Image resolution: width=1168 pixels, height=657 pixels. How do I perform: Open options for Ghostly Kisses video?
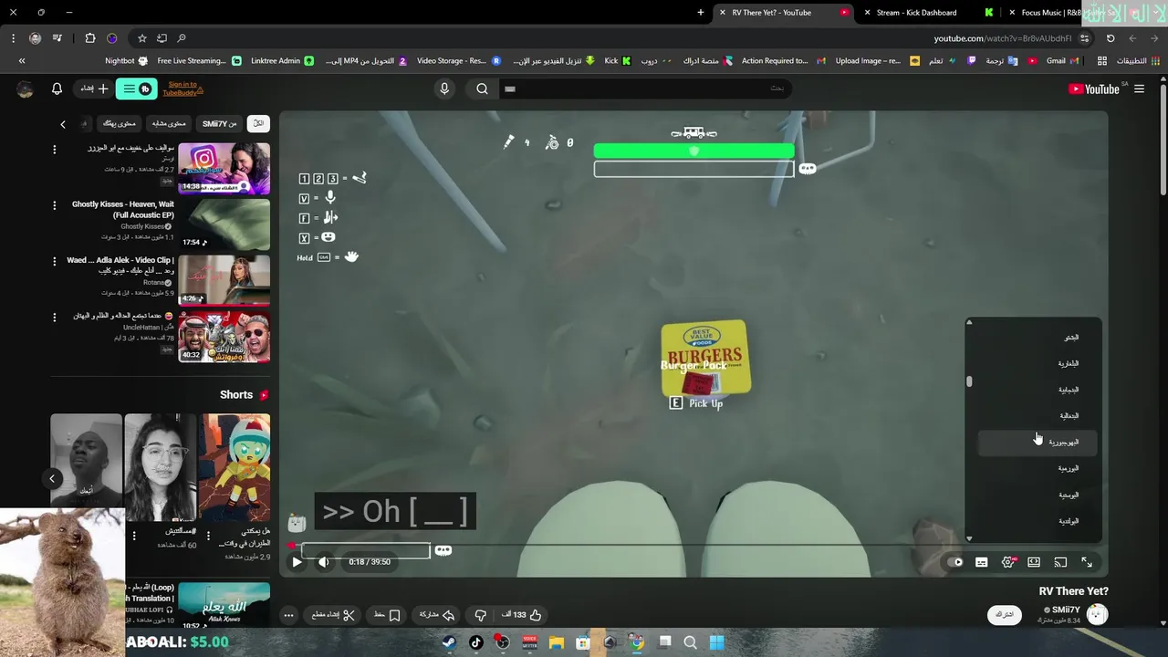click(54, 205)
